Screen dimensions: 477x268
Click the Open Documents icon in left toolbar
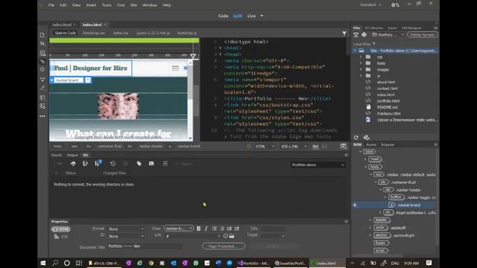[42, 35]
